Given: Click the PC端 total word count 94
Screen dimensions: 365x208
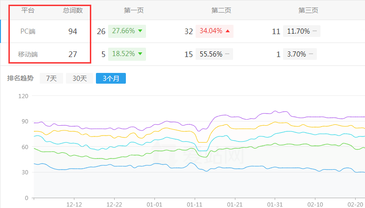Looking at the screenshot, I should pos(73,31).
